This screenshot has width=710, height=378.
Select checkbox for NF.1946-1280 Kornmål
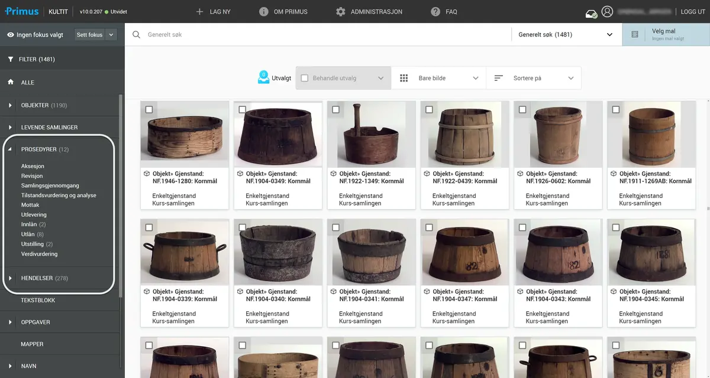click(x=149, y=110)
